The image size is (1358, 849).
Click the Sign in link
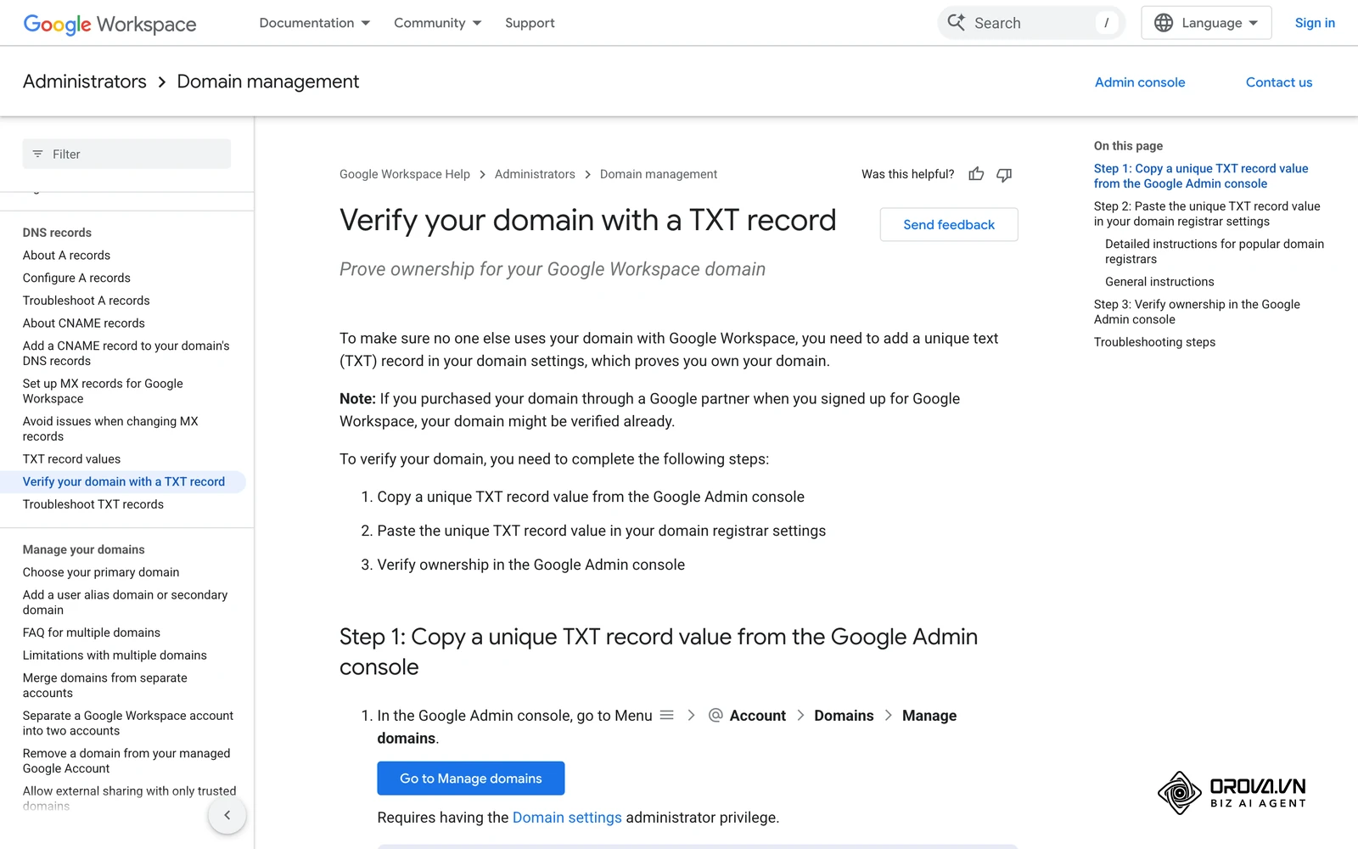click(x=1315, y=23)
